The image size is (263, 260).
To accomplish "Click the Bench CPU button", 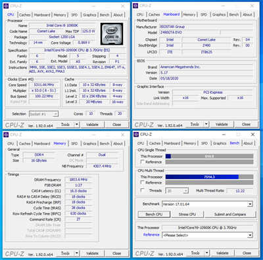I will point(154,215).
